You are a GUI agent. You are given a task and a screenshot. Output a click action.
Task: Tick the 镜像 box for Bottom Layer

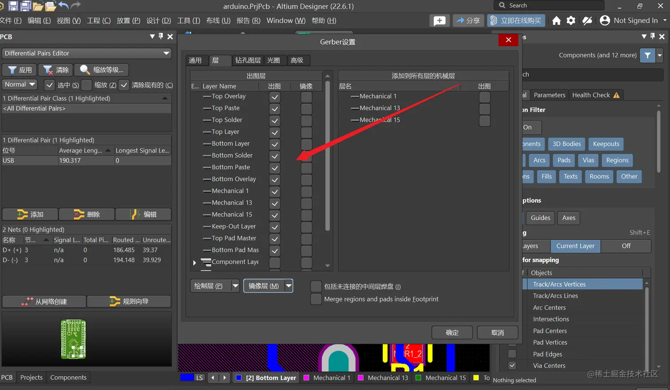[306, 144]
